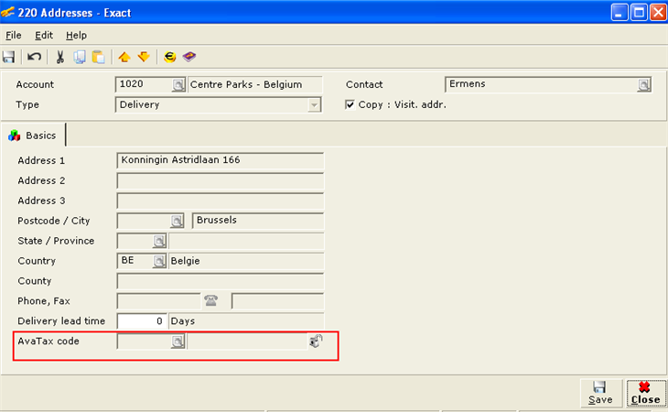Click the Centre Parks - Belgium text

[x=246, y=84]
